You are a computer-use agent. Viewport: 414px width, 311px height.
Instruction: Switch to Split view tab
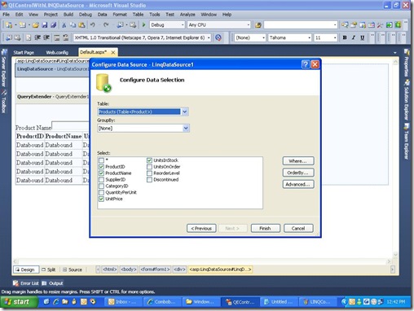click(x=49, y=269)
